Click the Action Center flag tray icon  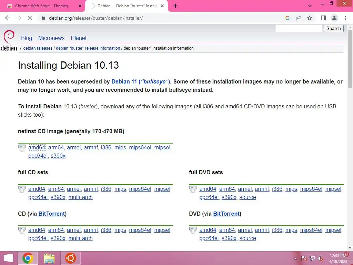(304, 258)
